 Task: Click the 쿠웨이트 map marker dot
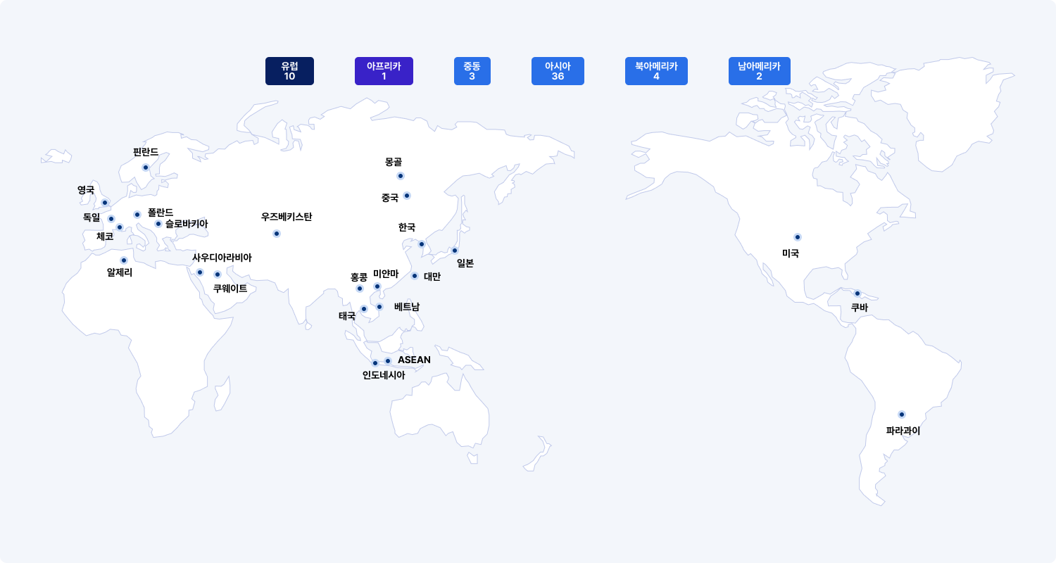pyautogui.click(x=218, y=274)
